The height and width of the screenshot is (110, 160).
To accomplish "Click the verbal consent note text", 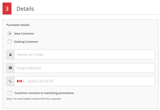I will (x=34, y=99).
